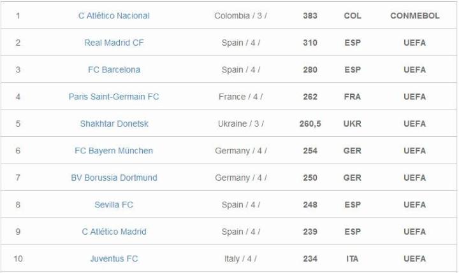Open the C Atlético Nacional club link
Image resolution: width=459 pixels, height=273 pixels.
tap(113, 16)
